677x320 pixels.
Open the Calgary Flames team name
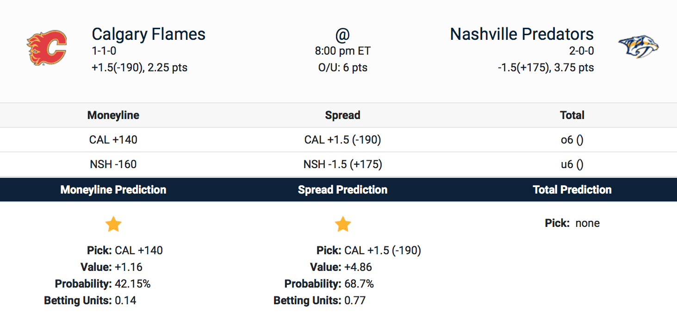(149, 34)
